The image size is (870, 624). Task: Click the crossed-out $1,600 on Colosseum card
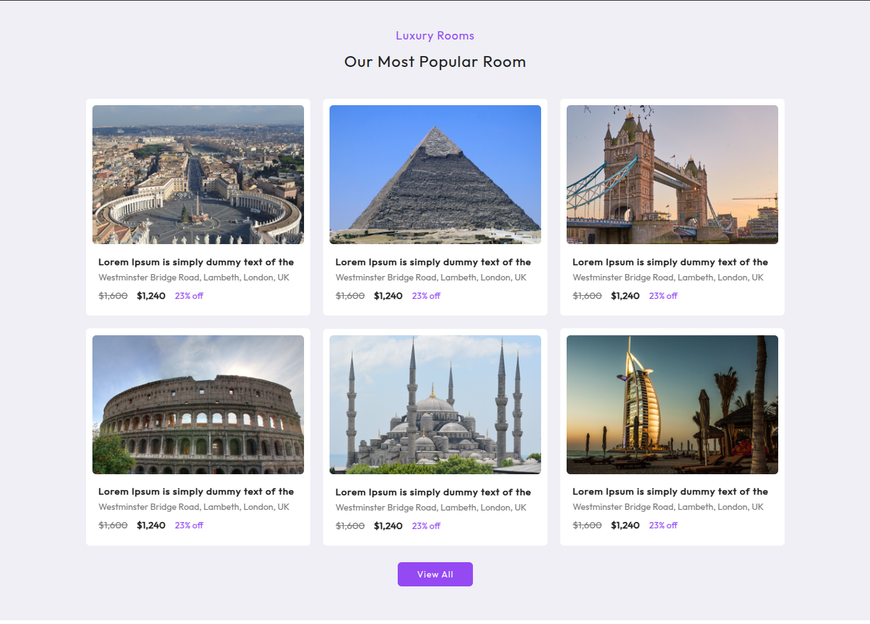click(113, 525)
